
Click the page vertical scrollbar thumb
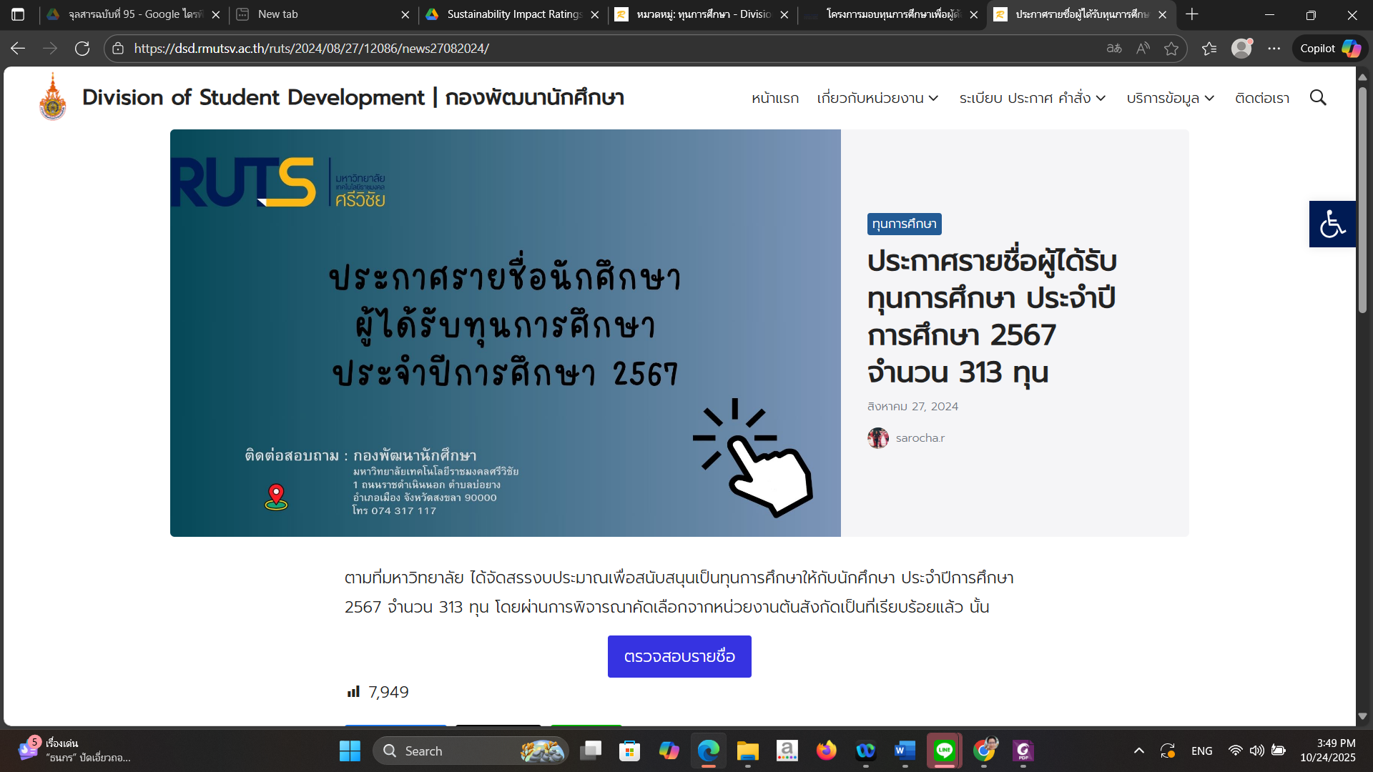[x=1362, y=200]
